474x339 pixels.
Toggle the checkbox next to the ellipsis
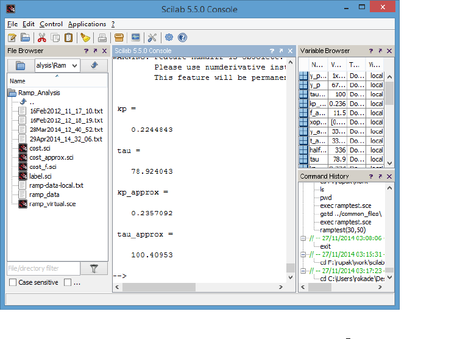(x=68, y=282)
